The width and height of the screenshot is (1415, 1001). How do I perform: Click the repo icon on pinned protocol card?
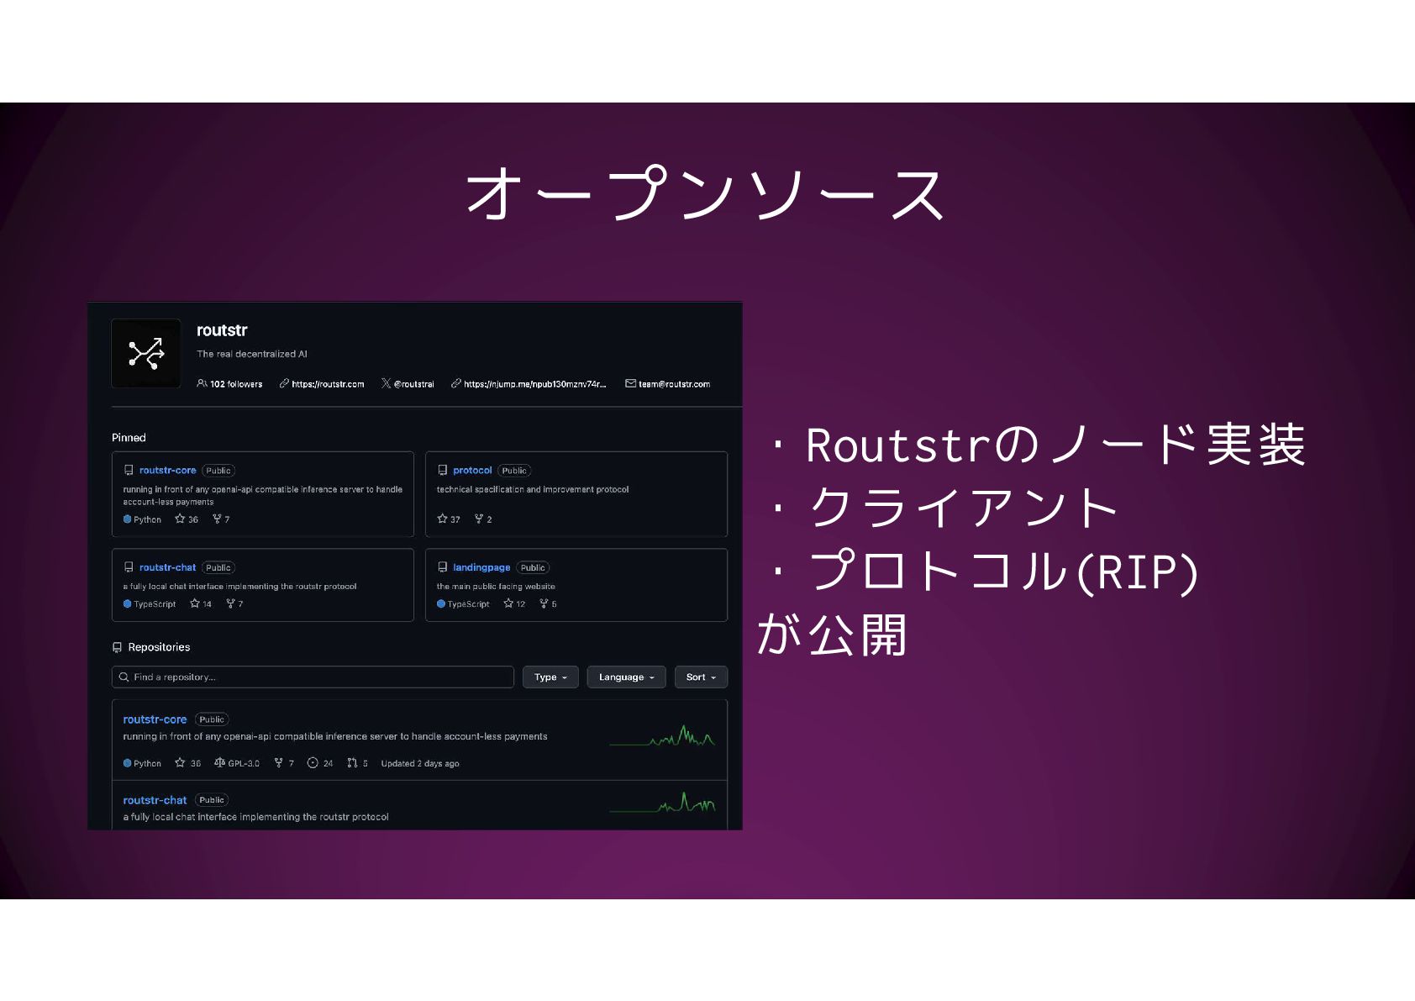pos(442,471)
